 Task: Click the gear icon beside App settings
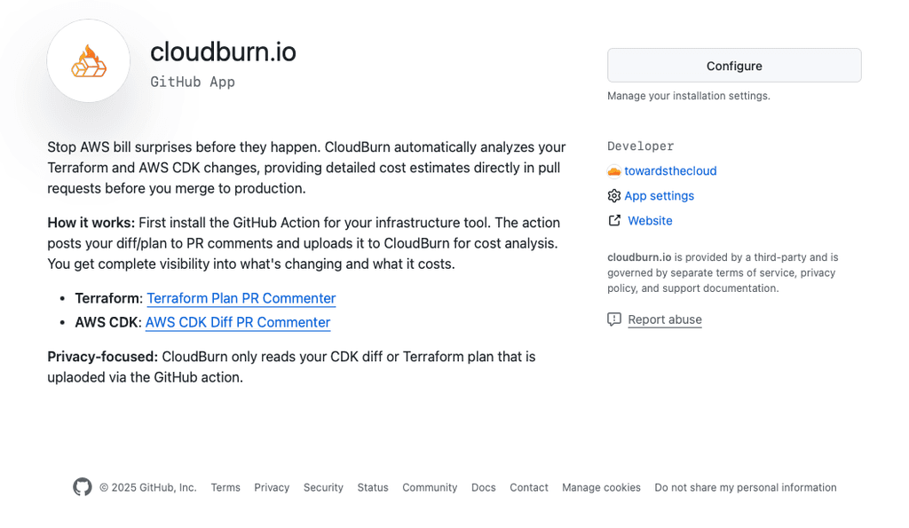(613, 195)
